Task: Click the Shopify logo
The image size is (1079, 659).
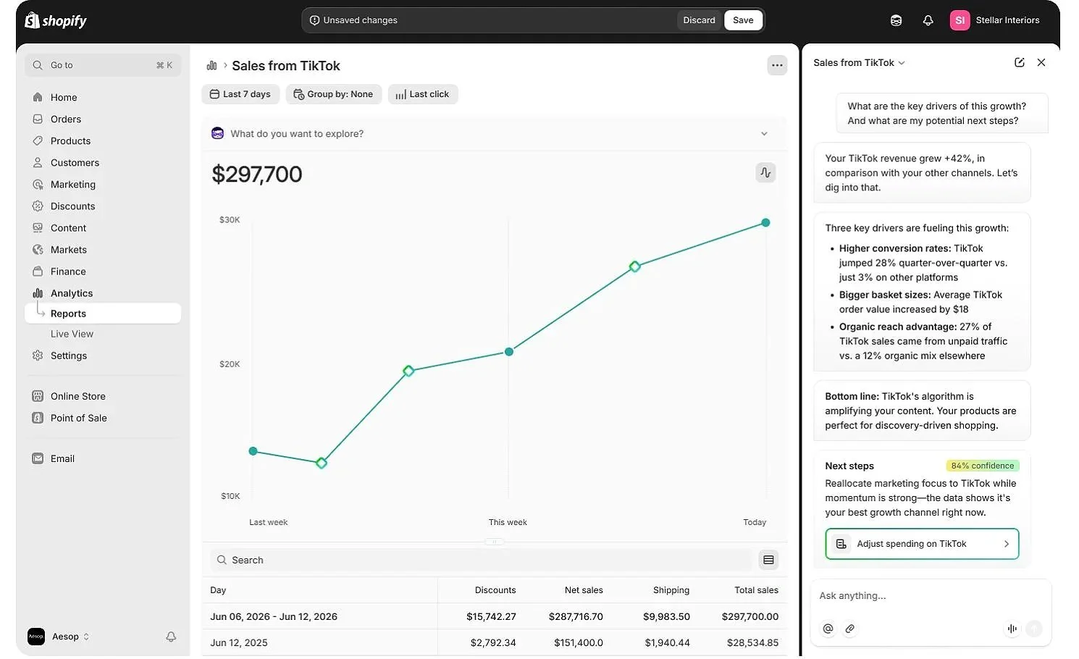Action: pos(56,20)
